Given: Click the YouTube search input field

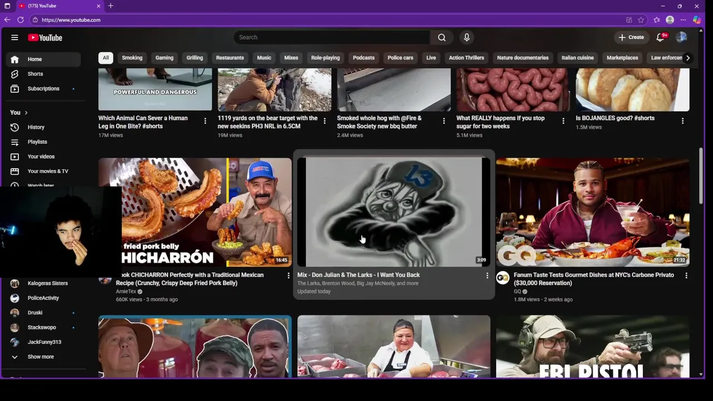Looking at the screenshot, I should point(332,37).
